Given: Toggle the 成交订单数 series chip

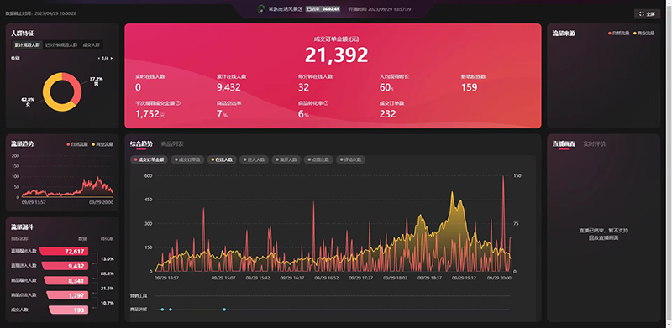Looking at the screenshot, I should tap(187, 159).
